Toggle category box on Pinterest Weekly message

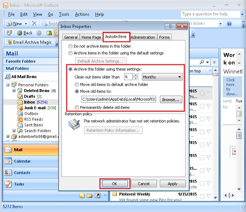202,196
